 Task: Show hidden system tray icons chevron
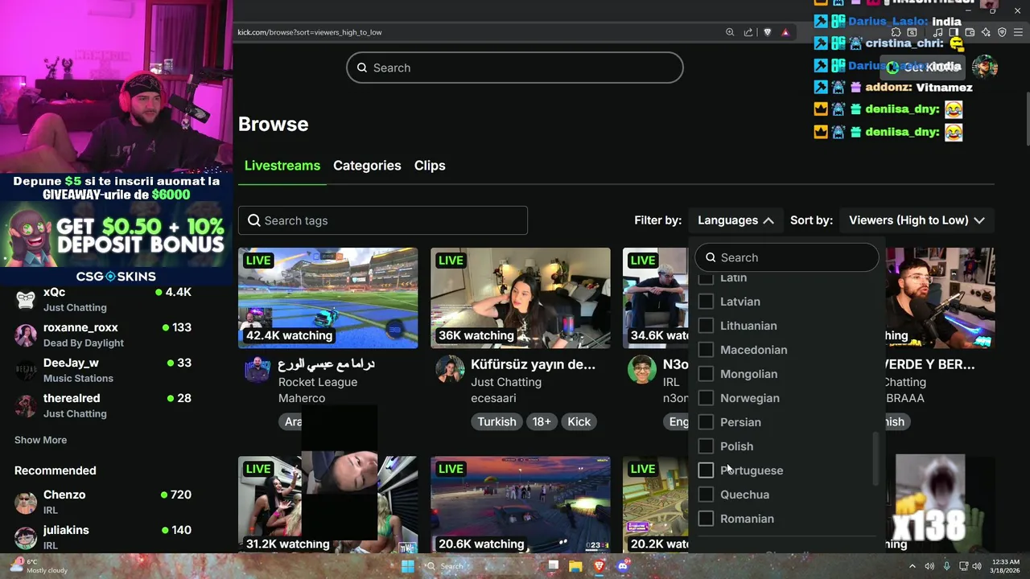(914, 566)
